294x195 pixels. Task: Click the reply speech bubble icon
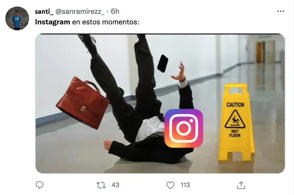39,185
